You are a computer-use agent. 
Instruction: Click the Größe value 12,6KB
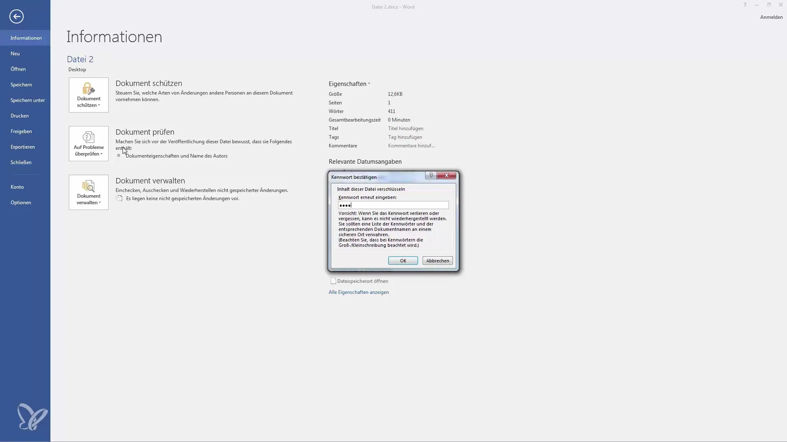pyautogui.click(x=395, y=94)
